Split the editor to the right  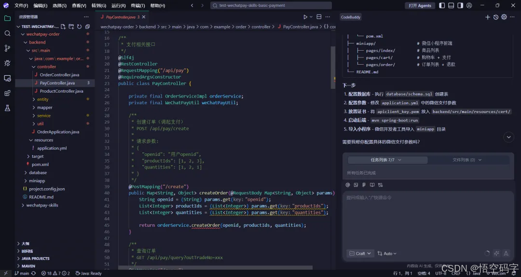[x=319, y=16]
